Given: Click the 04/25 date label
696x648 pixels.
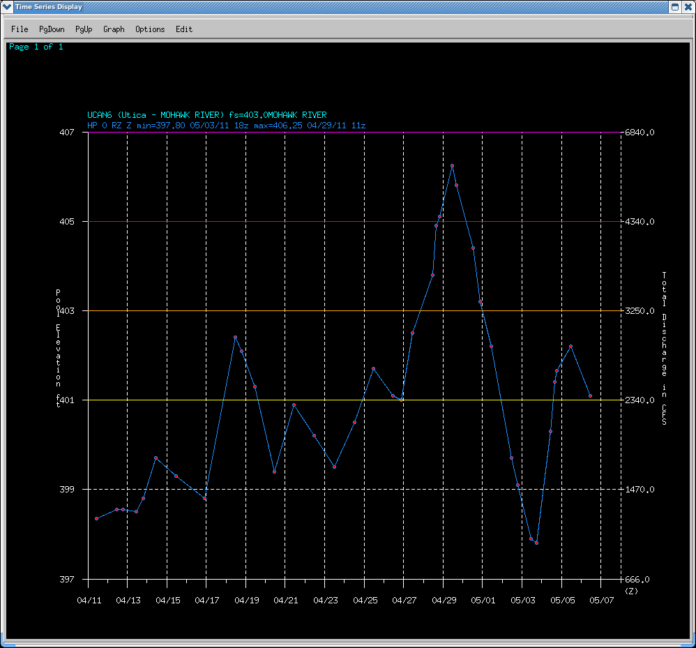Looking at the screenshot, I should point(365,601).
